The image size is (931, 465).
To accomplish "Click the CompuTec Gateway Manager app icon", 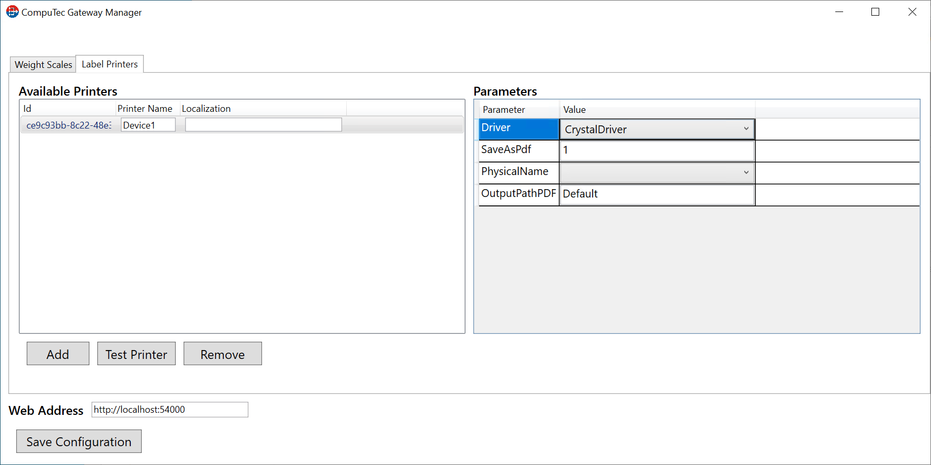I will [x=12, y=11].
